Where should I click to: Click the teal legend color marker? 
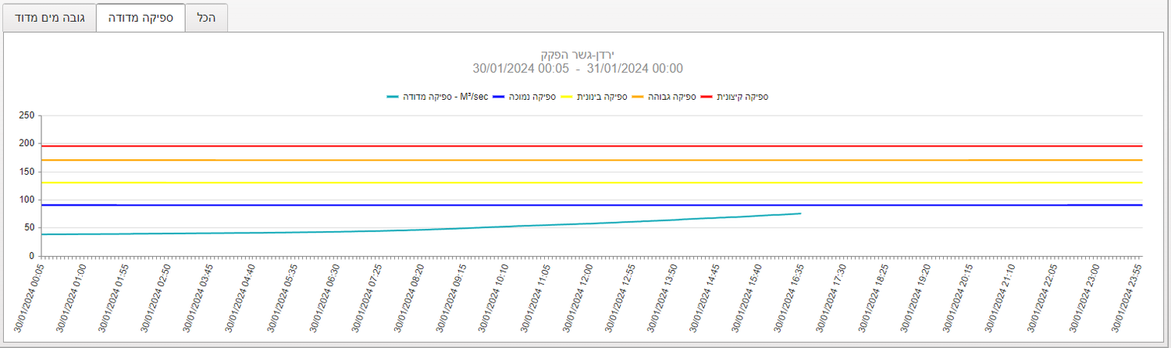tap(393, 97)
